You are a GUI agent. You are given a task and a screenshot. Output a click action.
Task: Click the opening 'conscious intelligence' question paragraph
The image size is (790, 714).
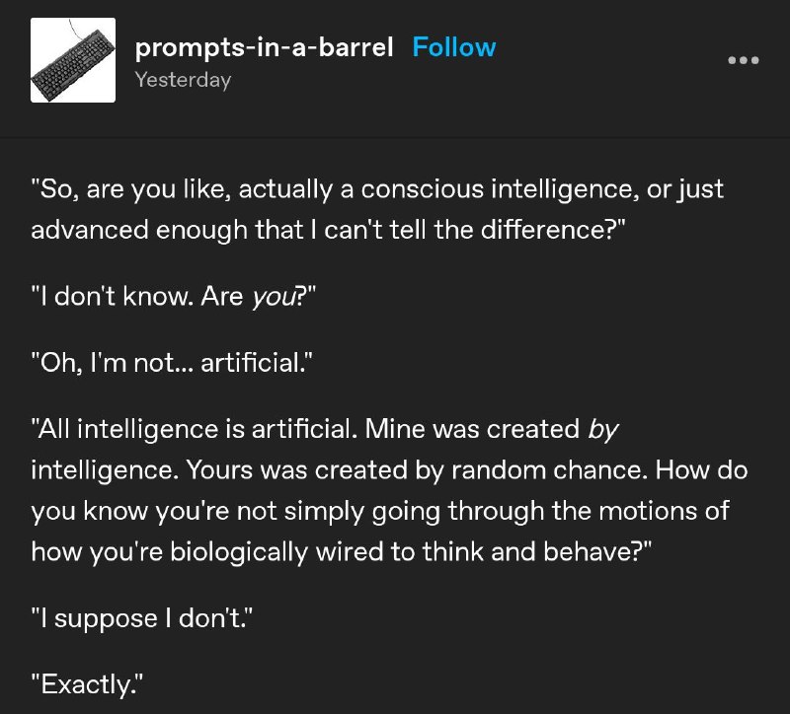tap(378, 209)
